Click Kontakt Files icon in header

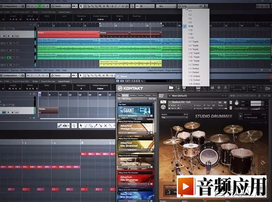coord(212,88)
